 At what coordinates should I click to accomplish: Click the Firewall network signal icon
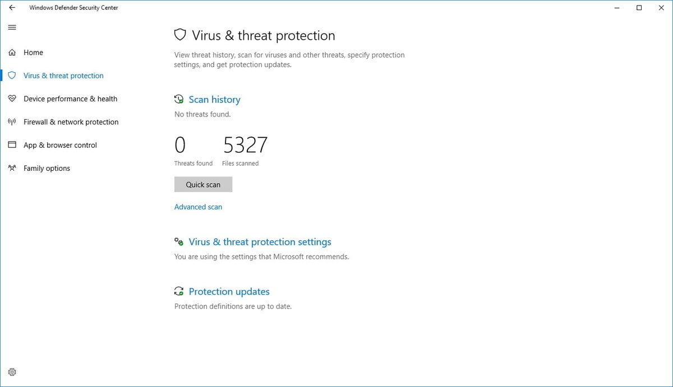[x=12, y=122]
